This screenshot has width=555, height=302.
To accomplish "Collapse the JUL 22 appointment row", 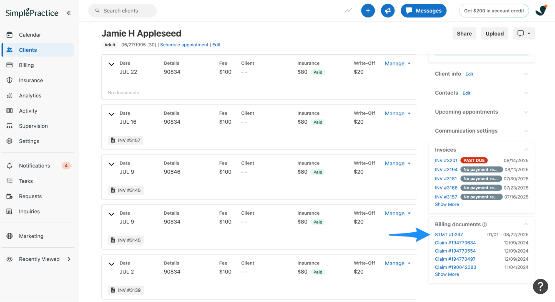I will (111, 64).
